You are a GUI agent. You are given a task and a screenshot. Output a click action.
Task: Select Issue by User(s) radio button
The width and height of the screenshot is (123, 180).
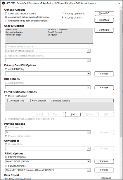point(63,18)
